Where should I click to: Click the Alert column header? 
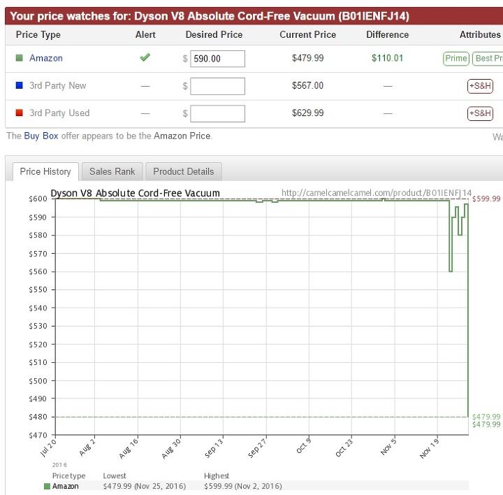click(145, 34)
